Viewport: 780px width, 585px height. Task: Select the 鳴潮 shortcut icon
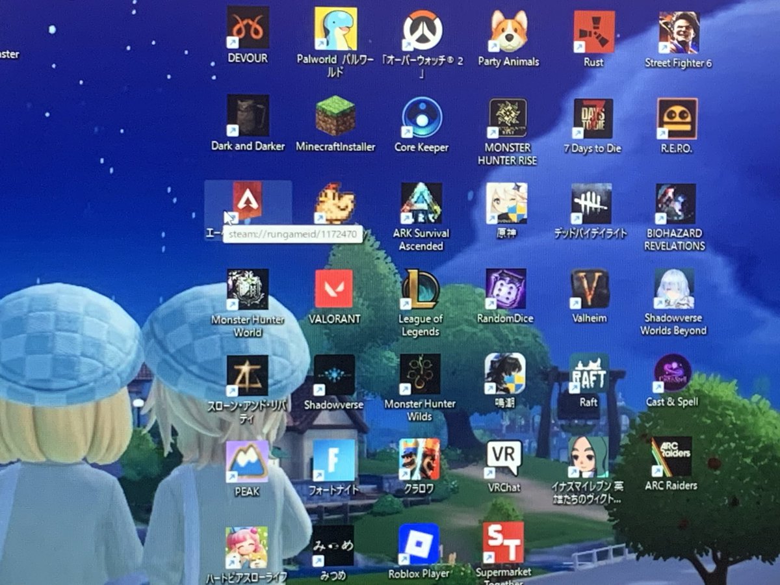[x=505, y=374]
